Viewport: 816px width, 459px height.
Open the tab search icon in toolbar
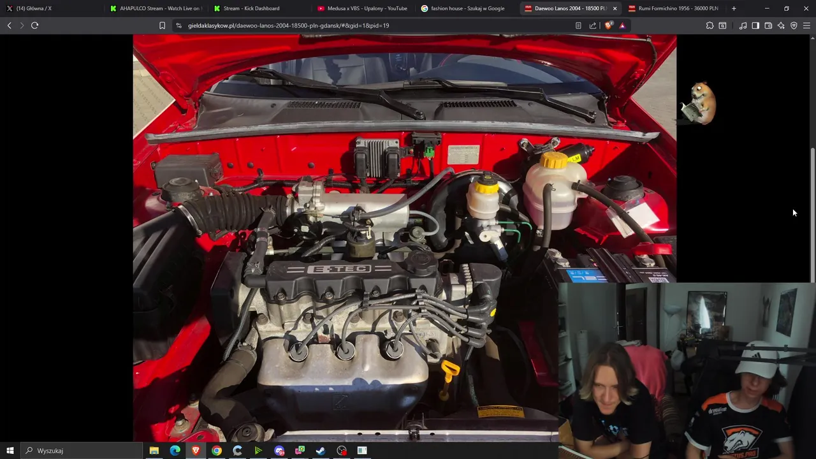pyautogui.click(x=722, y=25)
